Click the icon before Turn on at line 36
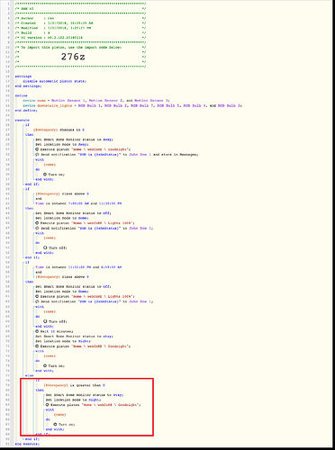Screen dimensions: 335x450 pyautogui.click(x=45, y=175)
